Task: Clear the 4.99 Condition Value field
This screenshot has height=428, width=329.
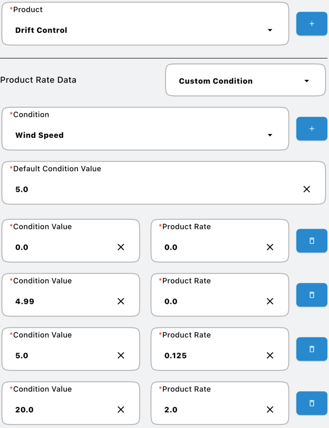Action: [120, 301]
